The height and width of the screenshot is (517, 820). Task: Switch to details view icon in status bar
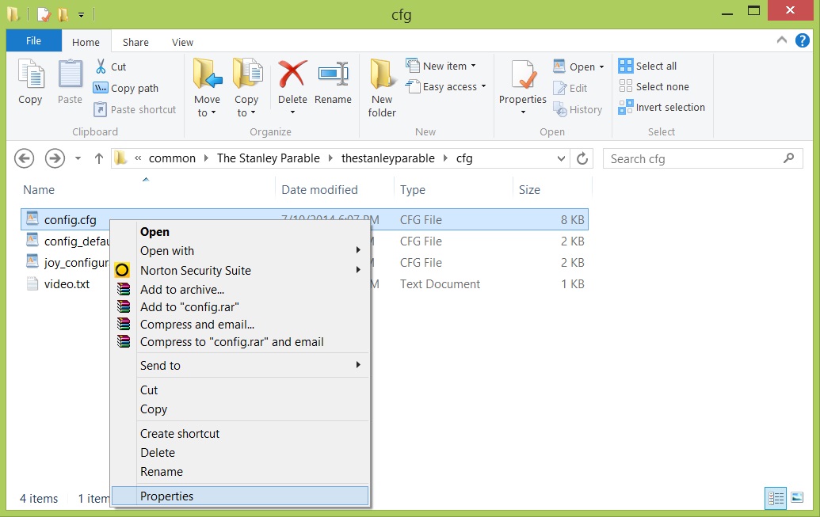pyautogui.click(x=776, y=498)
